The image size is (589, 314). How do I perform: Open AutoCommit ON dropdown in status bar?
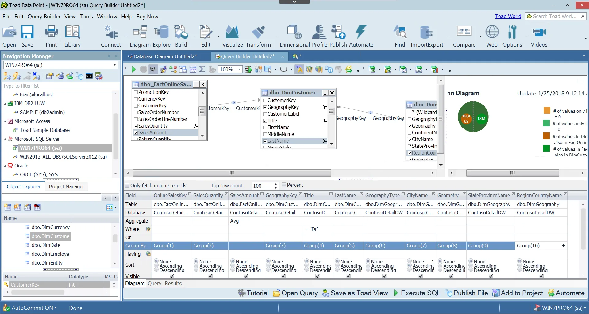pos(55,308)
